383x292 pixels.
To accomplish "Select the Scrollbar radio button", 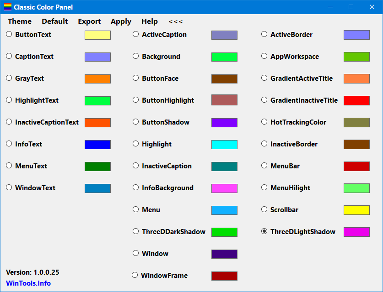I will pyautogui.click(x=264, y=210).
